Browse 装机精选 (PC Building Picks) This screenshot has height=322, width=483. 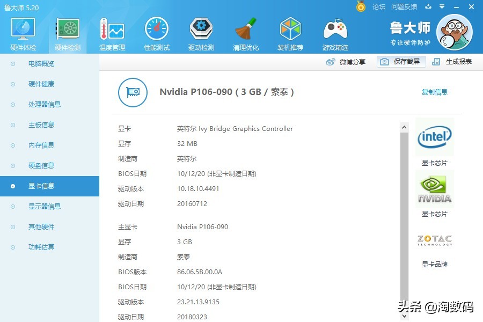pos(290,32)
